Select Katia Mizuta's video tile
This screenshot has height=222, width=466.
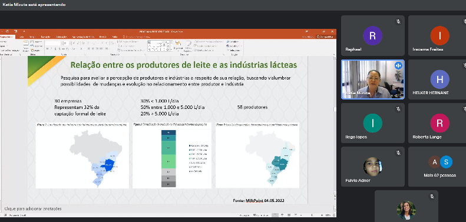tap(373, 79)
